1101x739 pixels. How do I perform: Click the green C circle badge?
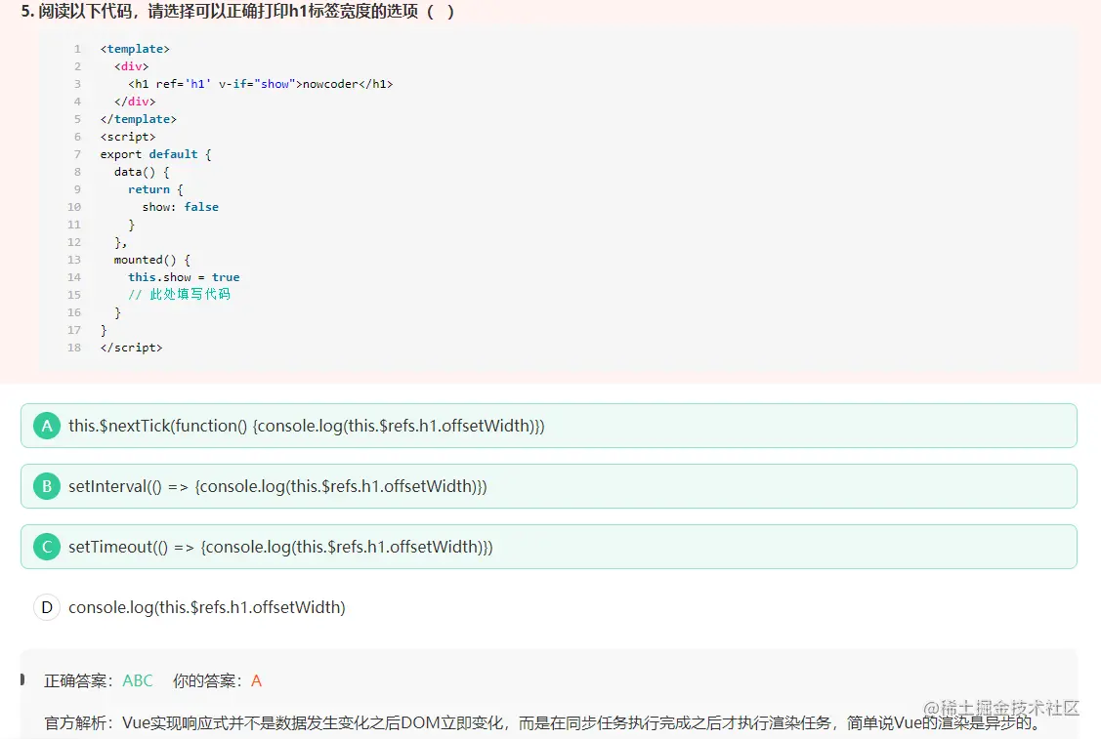[47, 547]
